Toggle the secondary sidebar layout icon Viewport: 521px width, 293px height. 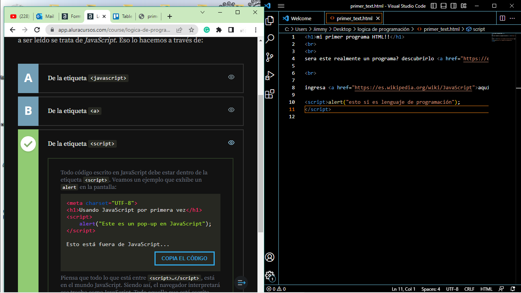tap(453, 6)
